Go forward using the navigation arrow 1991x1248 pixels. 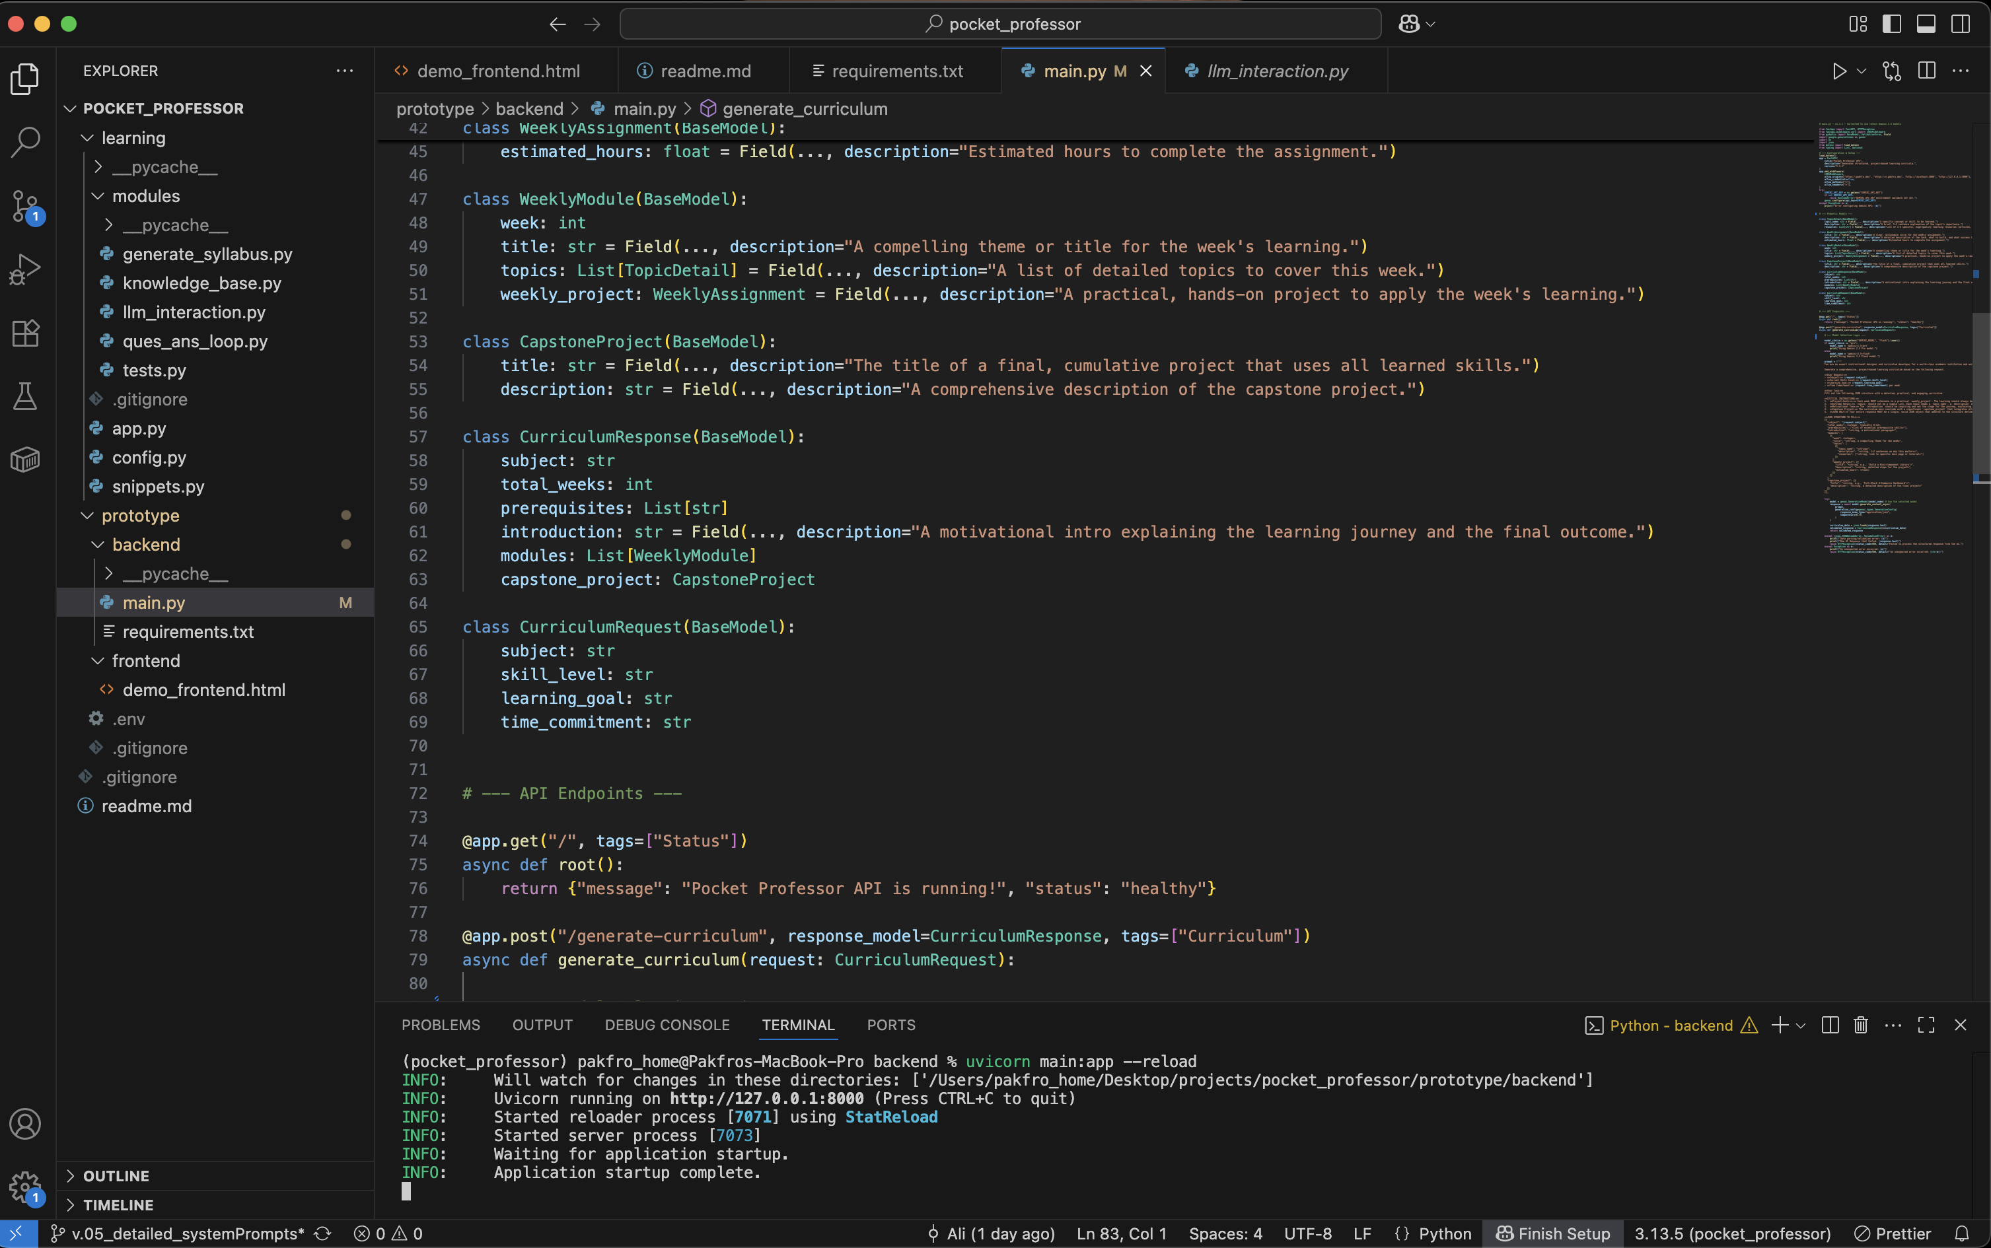(x=592, y=24)
